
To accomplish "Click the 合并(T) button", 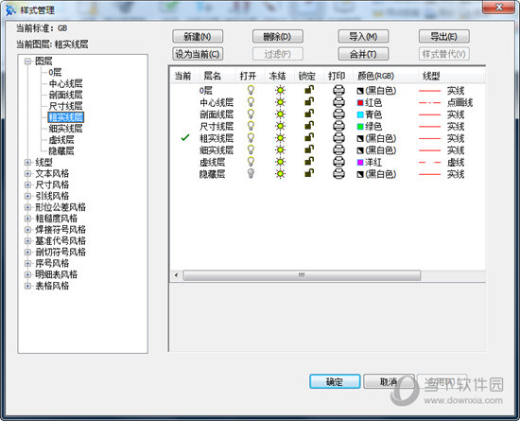I will 363,54.
